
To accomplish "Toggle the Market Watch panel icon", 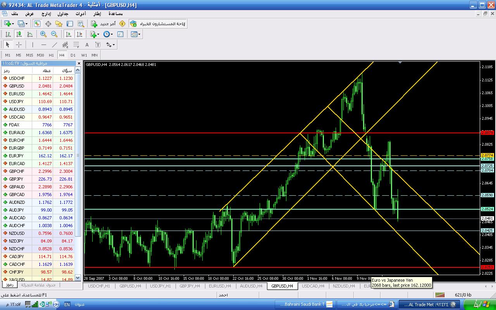I will pos(37,24).
